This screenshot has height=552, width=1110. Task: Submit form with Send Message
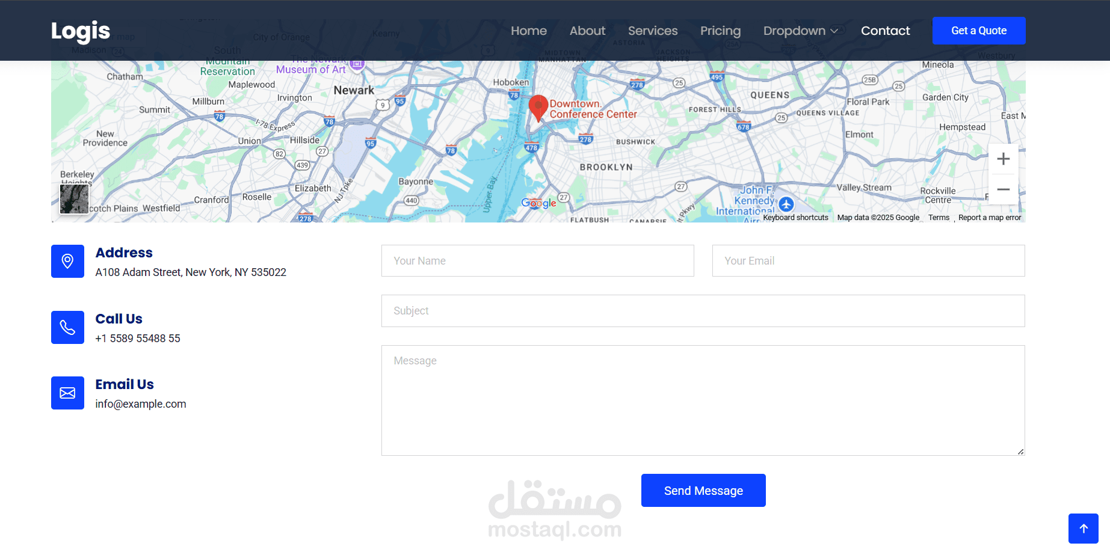703,491
